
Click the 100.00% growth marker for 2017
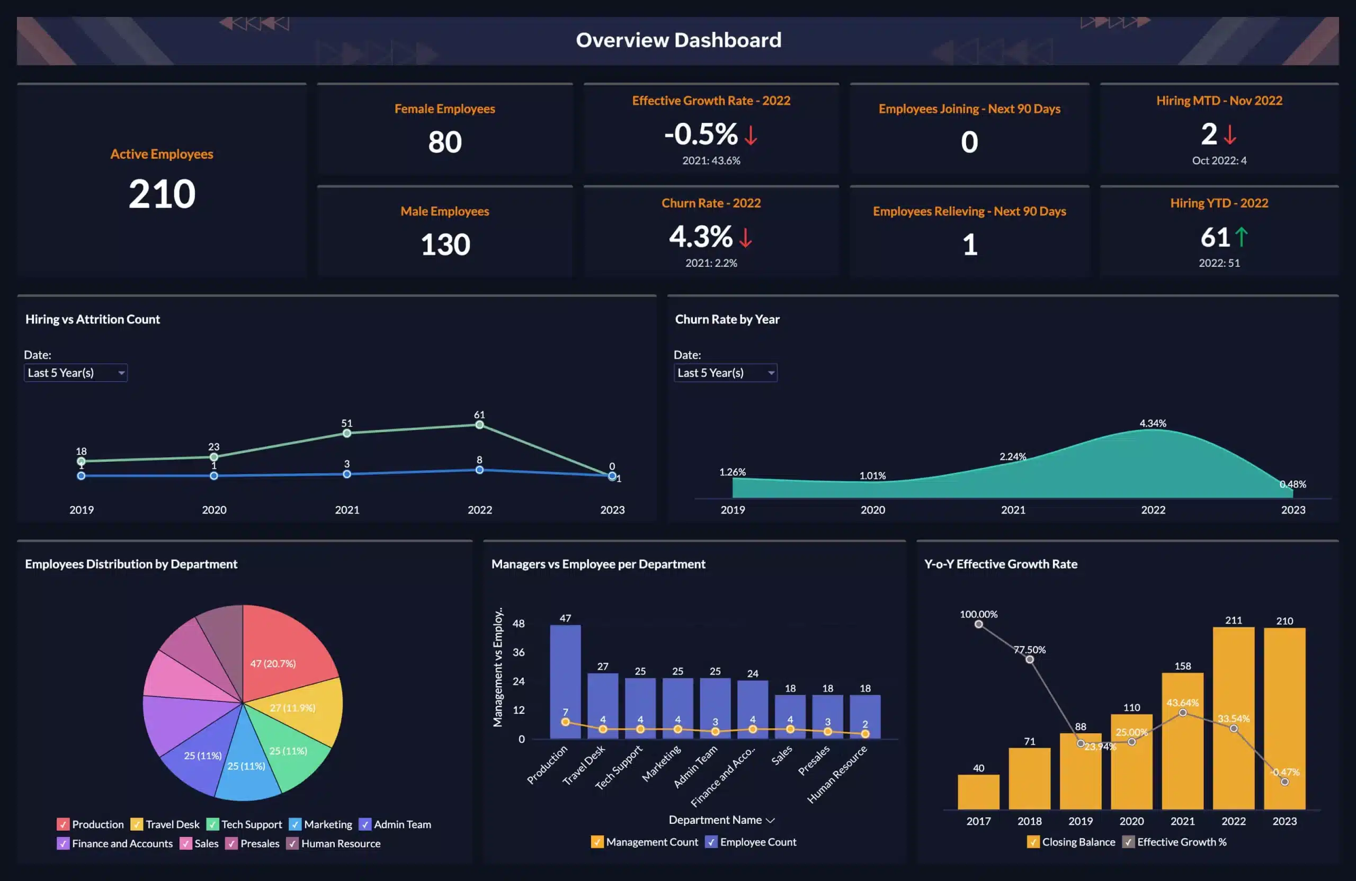tap(978, 624)
